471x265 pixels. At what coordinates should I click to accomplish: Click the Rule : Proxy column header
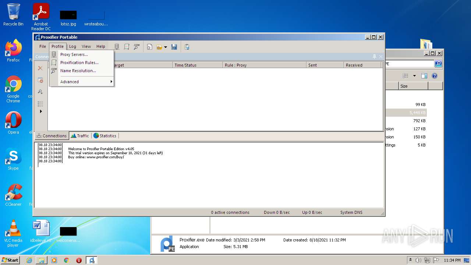click(265, 65)
